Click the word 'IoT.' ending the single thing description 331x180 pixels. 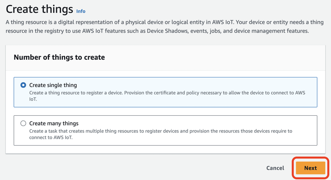[x=33, y=99]
